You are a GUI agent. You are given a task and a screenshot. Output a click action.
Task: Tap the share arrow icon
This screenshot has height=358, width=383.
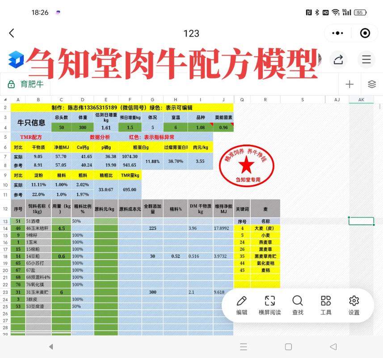coord(338,60)
